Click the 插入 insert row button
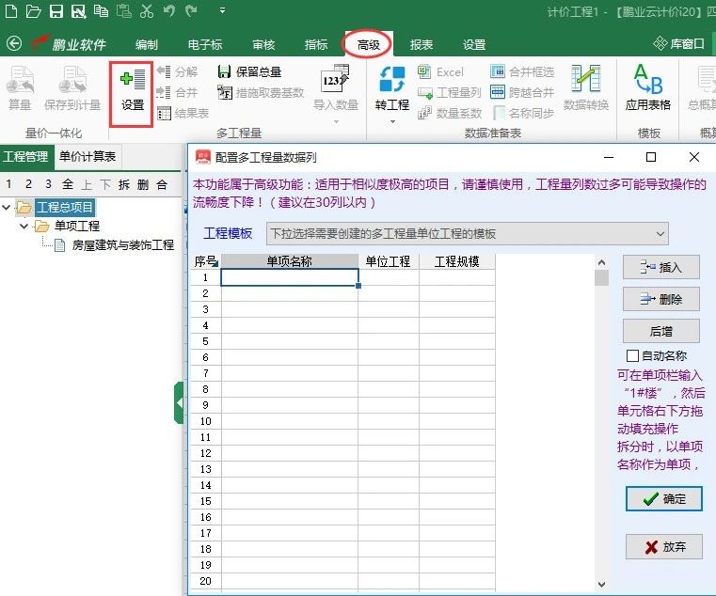Viewport: 716px width, 596px height. [x=660, y=268]
